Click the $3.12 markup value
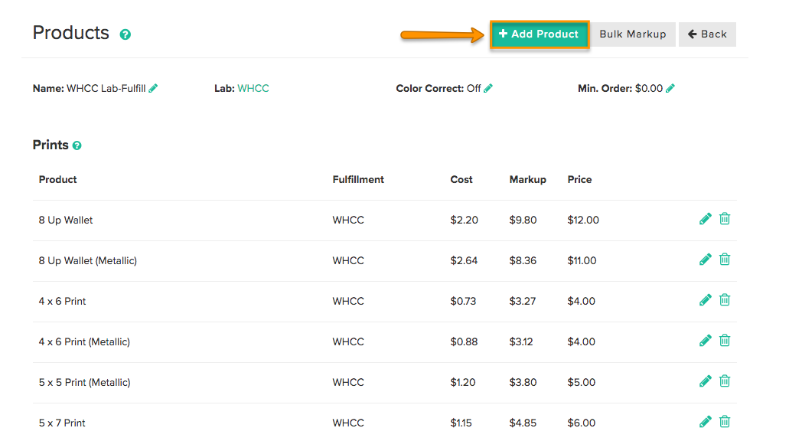This screenshot has height=441, width=802. click(520, 341)
